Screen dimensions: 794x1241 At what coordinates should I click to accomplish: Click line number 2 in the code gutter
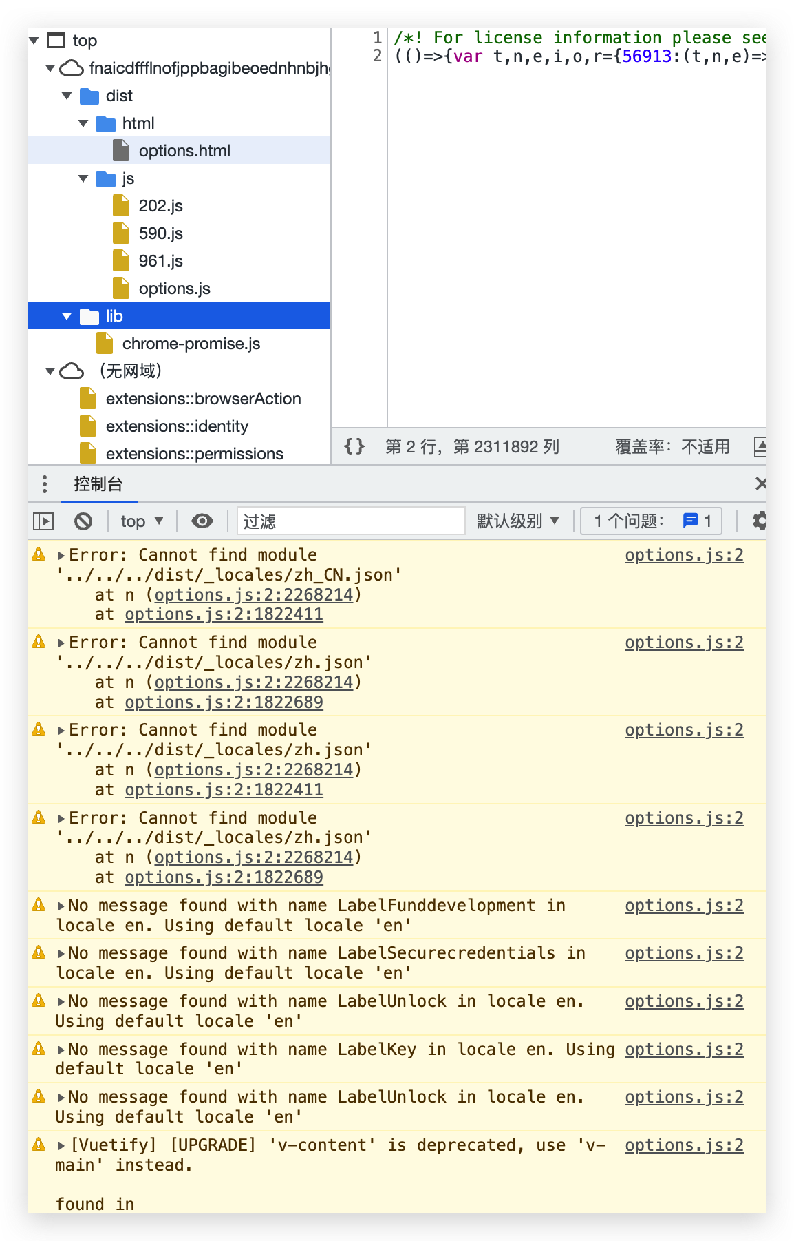pos(377,56)
